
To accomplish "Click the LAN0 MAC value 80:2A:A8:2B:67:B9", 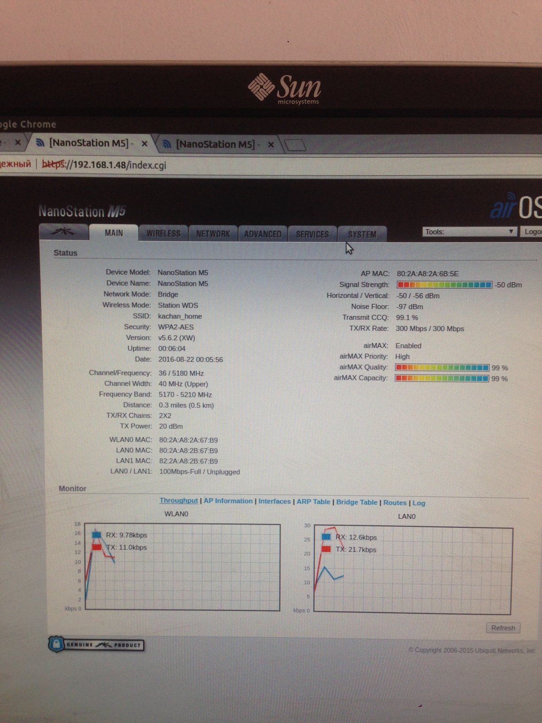I will pos(189,451).
